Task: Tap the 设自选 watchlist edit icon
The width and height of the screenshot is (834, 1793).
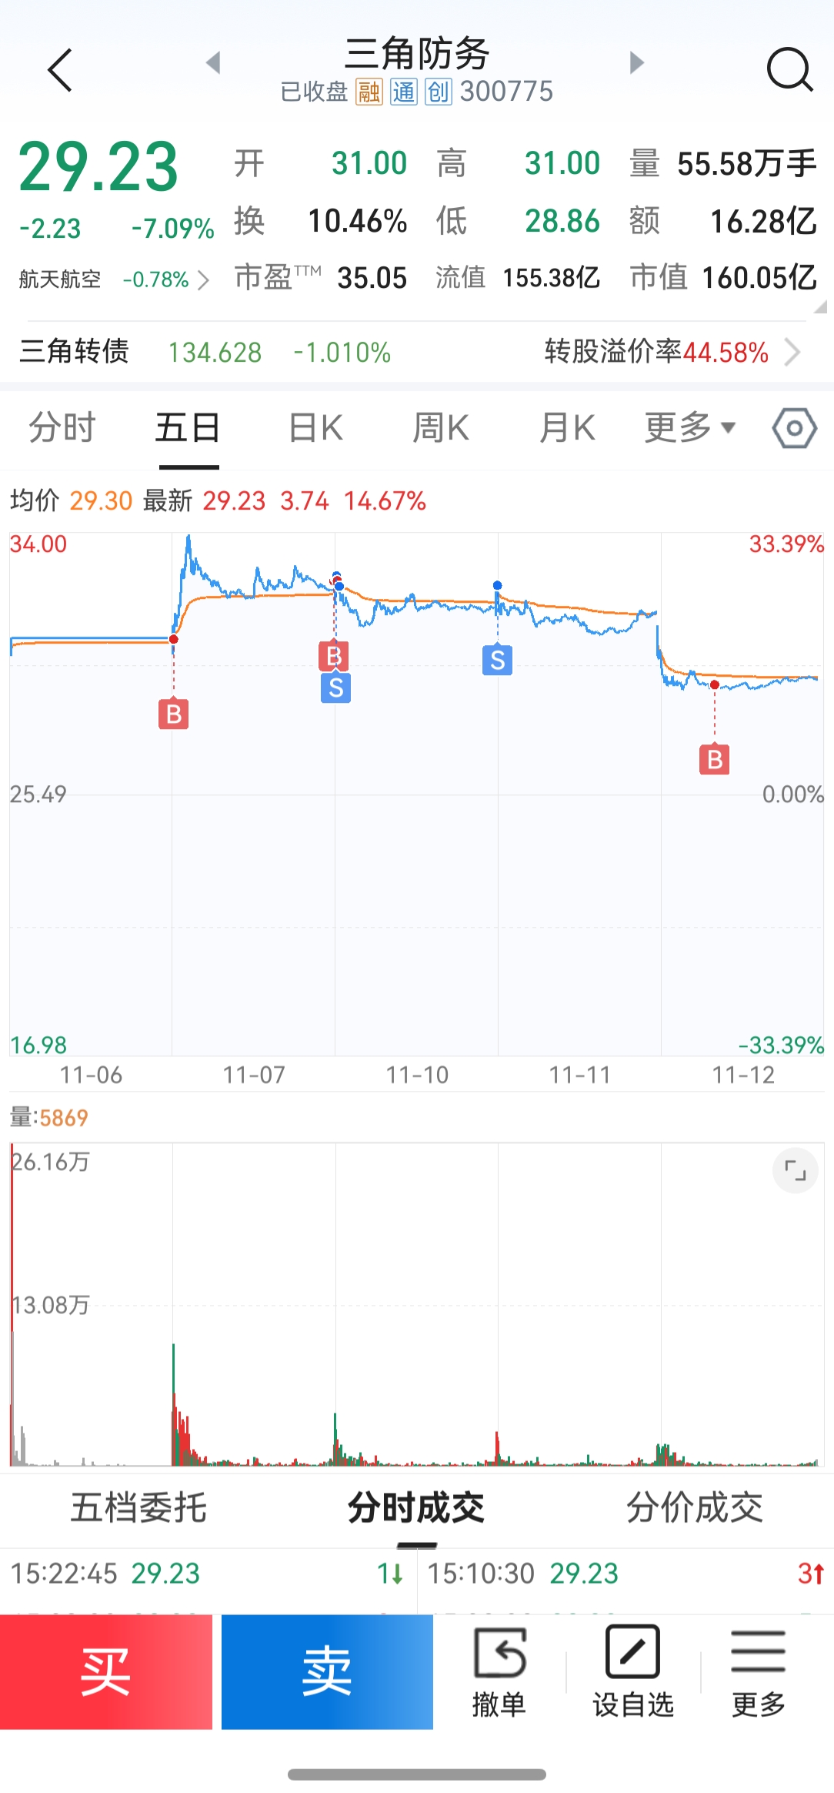Action: pos(633,1671)
